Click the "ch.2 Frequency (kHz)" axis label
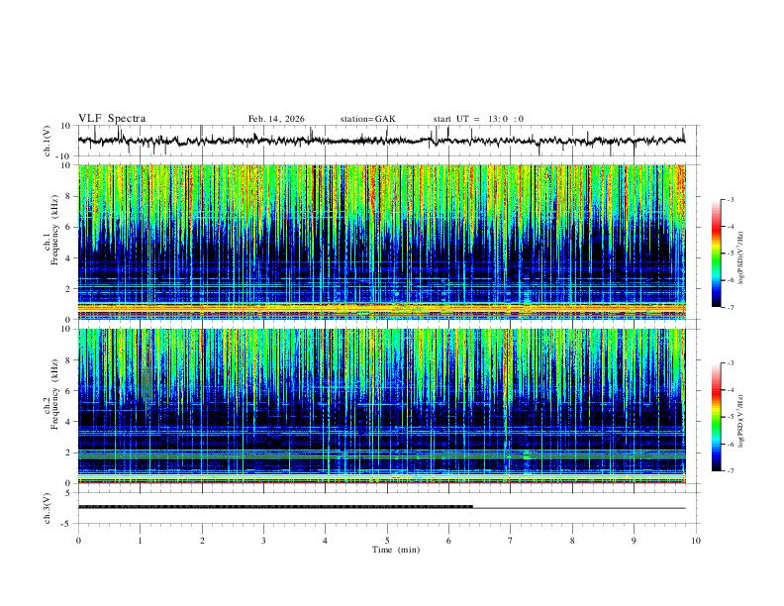784x606 pixels. [x=50, y=394]
